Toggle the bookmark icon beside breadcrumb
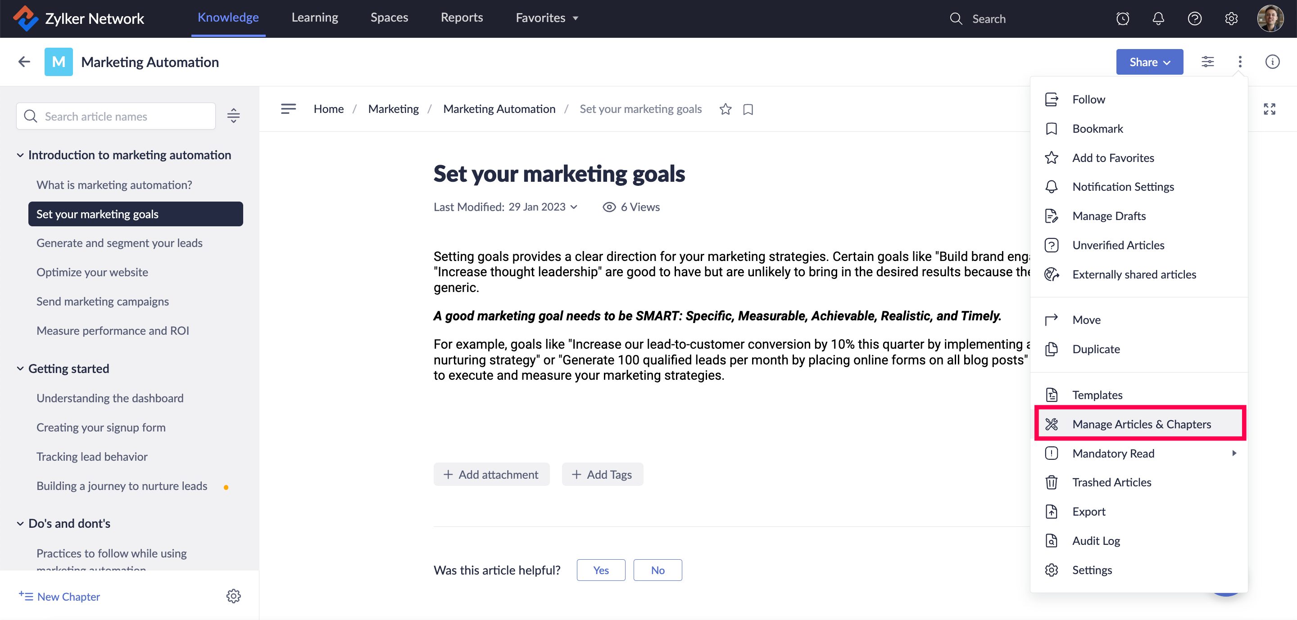 [x=748, y=109]
